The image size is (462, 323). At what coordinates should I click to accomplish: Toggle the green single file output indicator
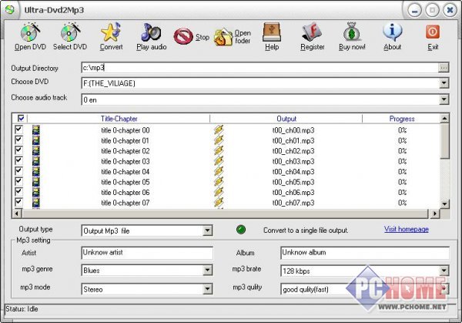point(241,230)
